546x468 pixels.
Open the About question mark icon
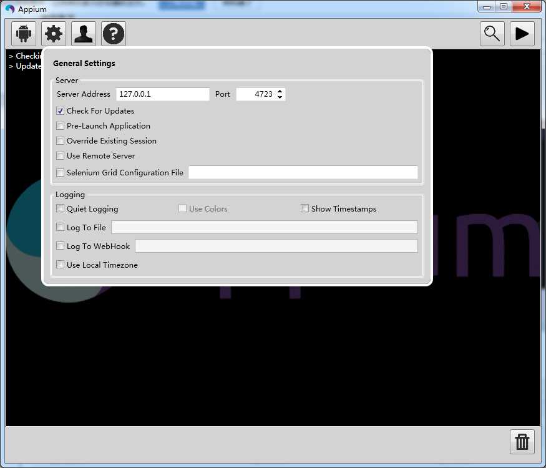[114, 34]
